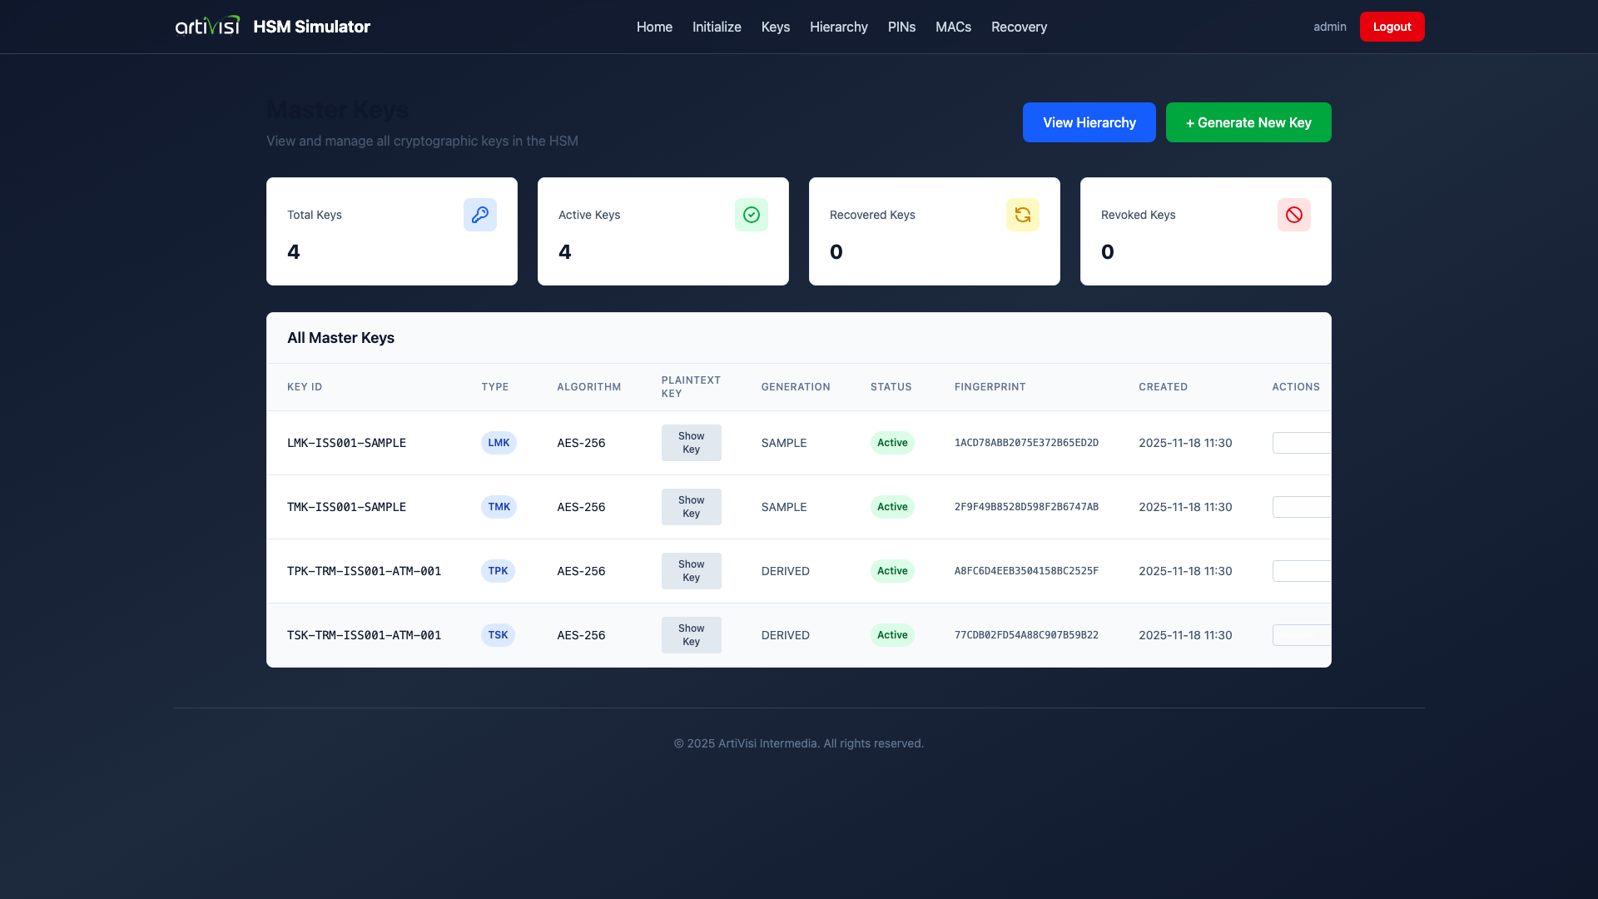Click the LMK type badge
The width and height of the screenshot is (1598, 899).
click(499, 443)
